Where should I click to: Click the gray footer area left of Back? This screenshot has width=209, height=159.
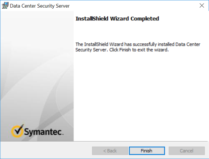(45, 151)
